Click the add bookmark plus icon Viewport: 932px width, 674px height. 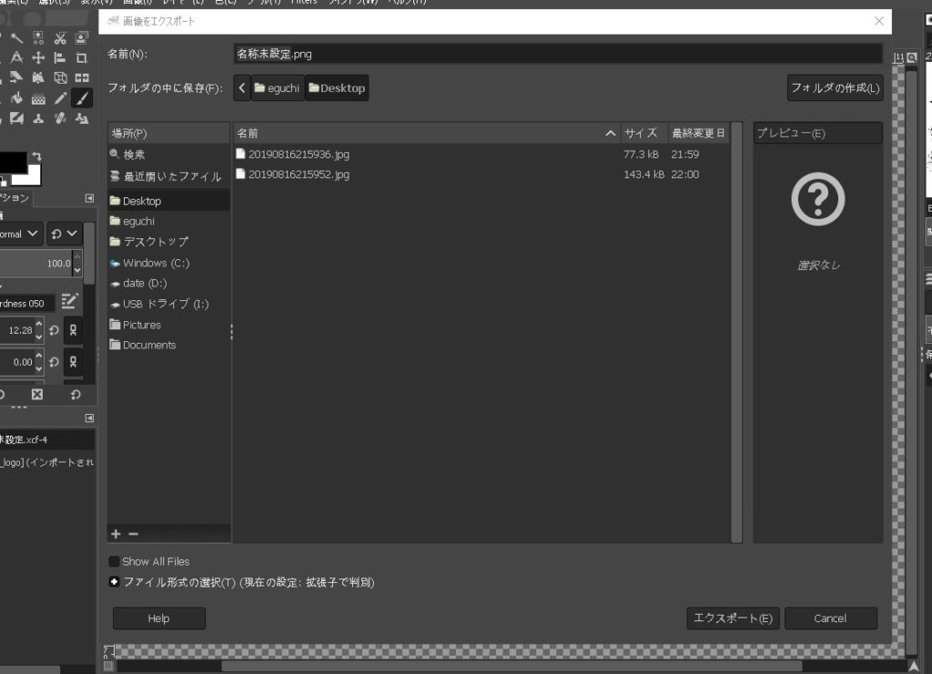(116, 534)
